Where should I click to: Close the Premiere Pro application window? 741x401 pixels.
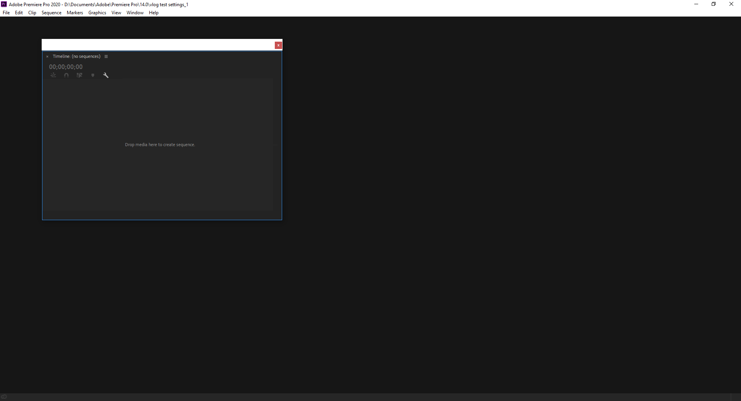(x=731, y=4)
